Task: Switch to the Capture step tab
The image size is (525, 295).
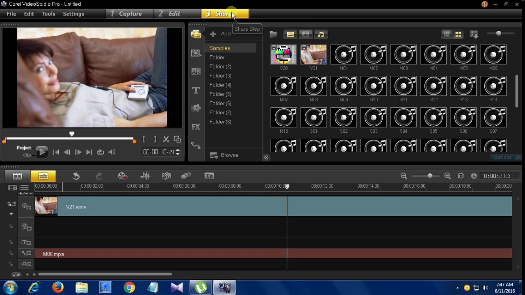Action: point(130,14)
